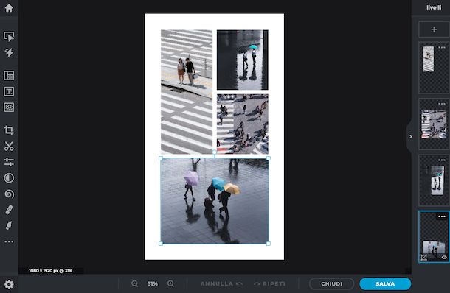Click bottom-right resize handle of selected image
The width and height of the screenshot is (450, 293).
tap(269, 244)
